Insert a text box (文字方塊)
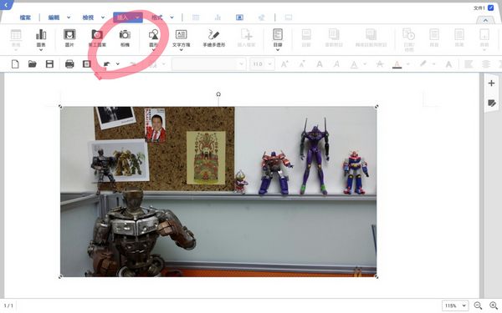 click(x=182, y=38)
